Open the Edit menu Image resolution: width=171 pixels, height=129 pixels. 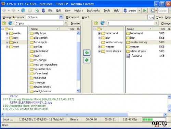tap(58, 11)
